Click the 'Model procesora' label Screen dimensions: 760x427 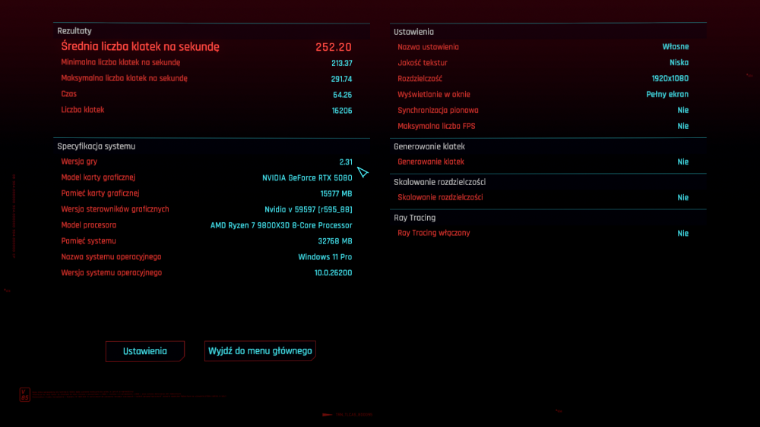click(x=89, y=225)
